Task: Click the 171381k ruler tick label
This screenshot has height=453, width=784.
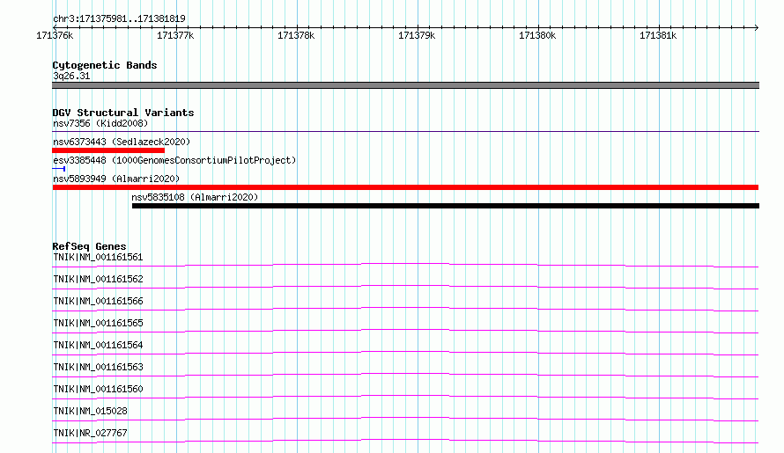Action: coord(658,35)
